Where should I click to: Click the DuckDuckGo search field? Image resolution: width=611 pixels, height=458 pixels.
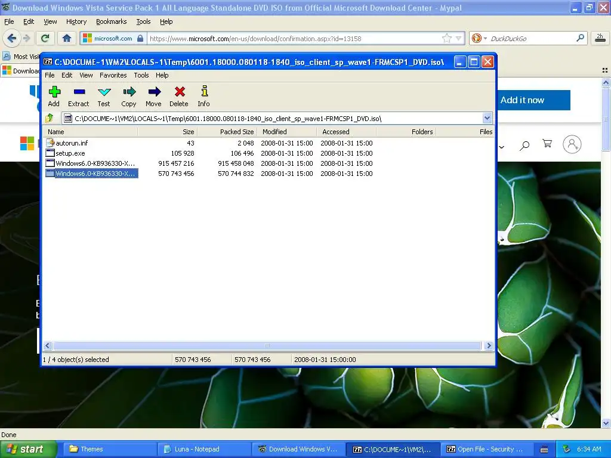click(532, 38)
